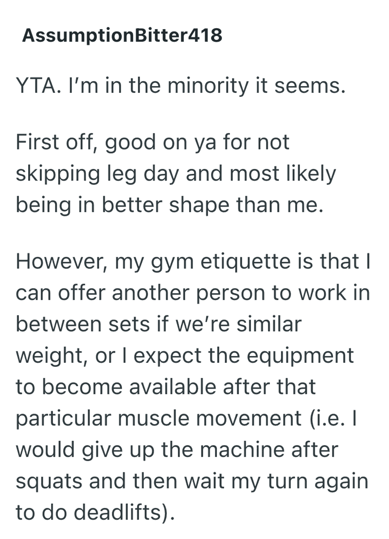Screen dimensions: 389x539
Task: Click the "YTA. I'm in the minority" line
Action: tap(180, 86)
